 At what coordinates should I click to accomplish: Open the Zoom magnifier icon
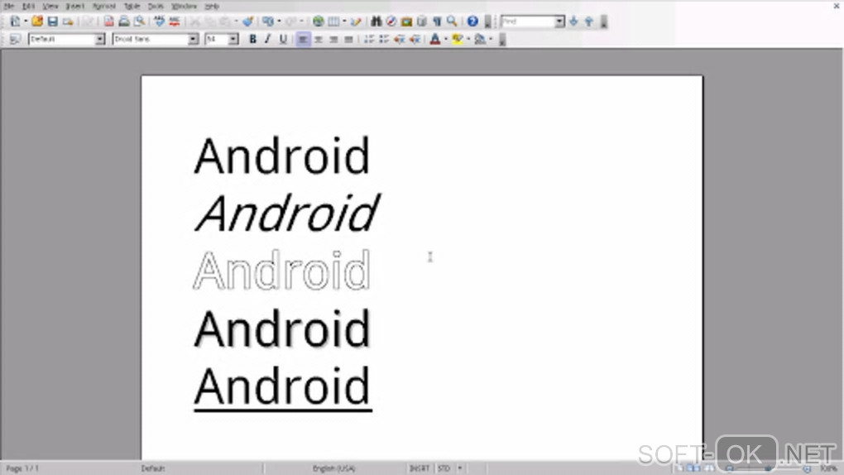[x=452, y=22]
